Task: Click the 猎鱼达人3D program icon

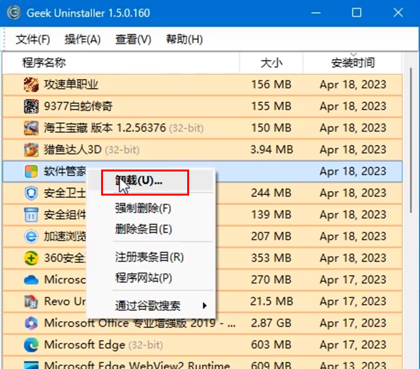Action: [x=31, y=149]
